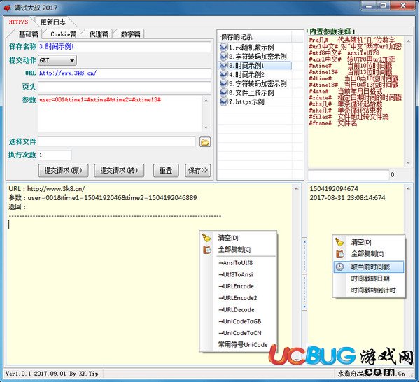This screenshot has width=420, height=382.
Task: Click the 重置 button
Action: click(166, 170)
